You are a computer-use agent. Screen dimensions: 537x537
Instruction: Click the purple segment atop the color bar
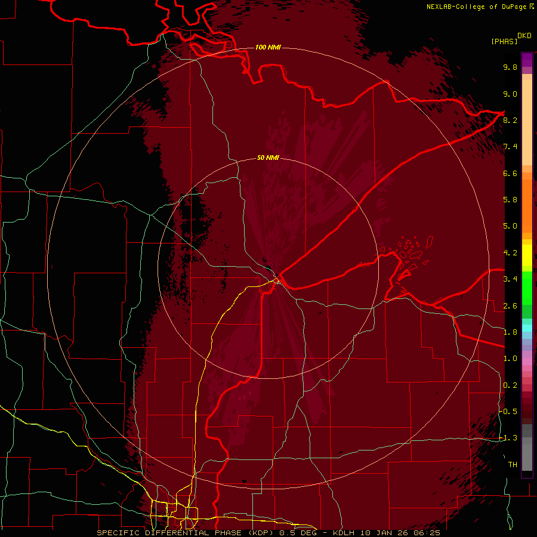[x=527, y=60]
